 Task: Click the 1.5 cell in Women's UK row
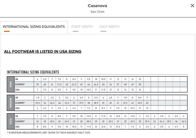coord(37,98)
